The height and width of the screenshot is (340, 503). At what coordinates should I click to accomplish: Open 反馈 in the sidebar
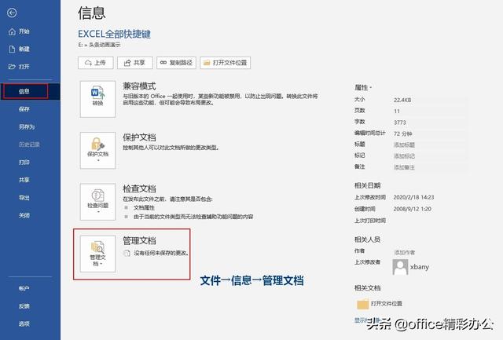click(24, 306)
